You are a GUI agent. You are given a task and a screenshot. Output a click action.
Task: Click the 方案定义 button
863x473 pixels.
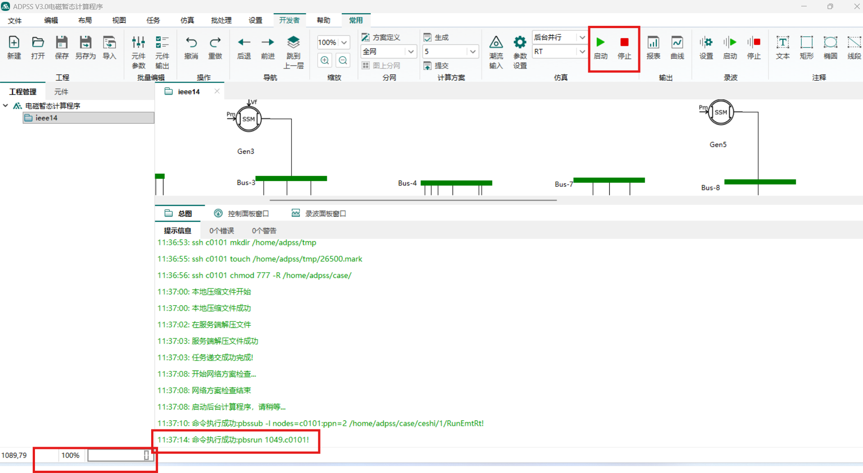[381, 38]
